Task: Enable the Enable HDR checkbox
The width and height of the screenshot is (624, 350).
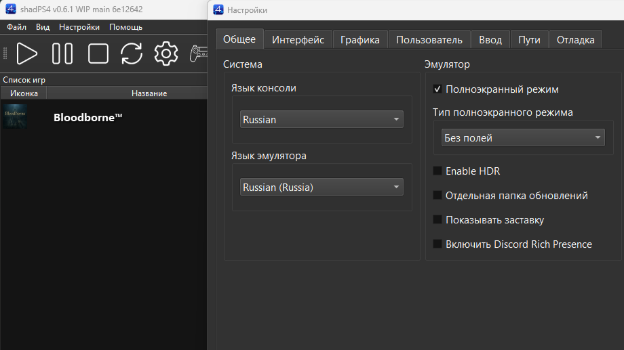Action: [437, 171]
